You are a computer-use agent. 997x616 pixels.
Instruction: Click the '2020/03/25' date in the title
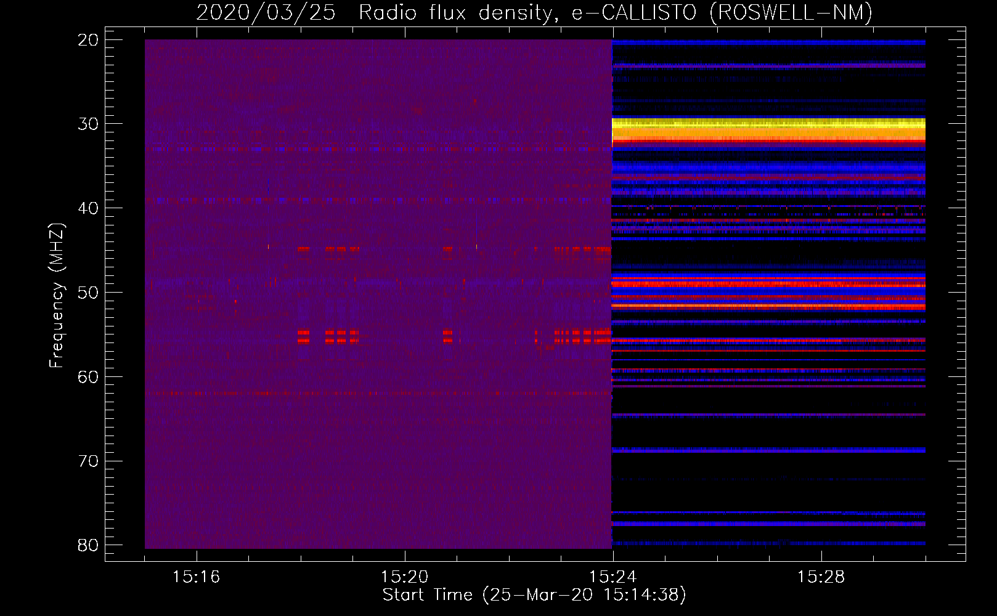266,12
